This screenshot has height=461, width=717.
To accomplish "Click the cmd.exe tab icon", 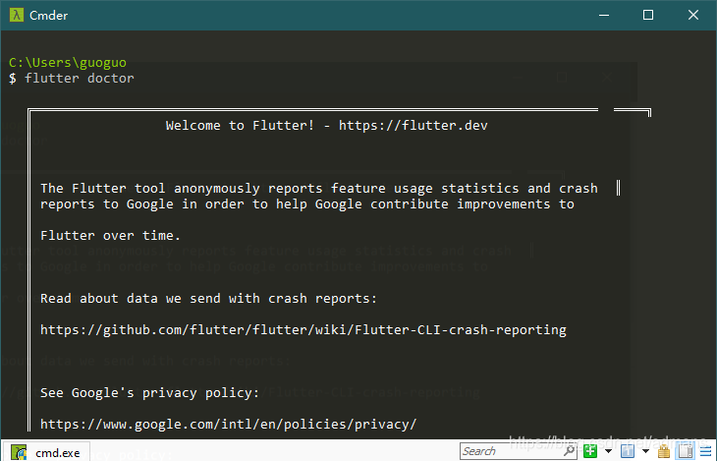I will point(19,452).
